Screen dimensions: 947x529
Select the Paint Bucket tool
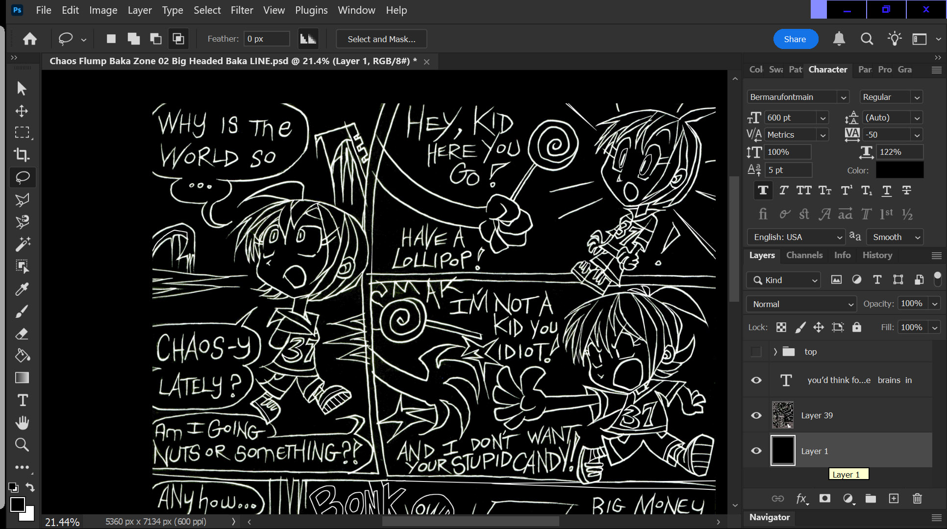click(22, 356)
